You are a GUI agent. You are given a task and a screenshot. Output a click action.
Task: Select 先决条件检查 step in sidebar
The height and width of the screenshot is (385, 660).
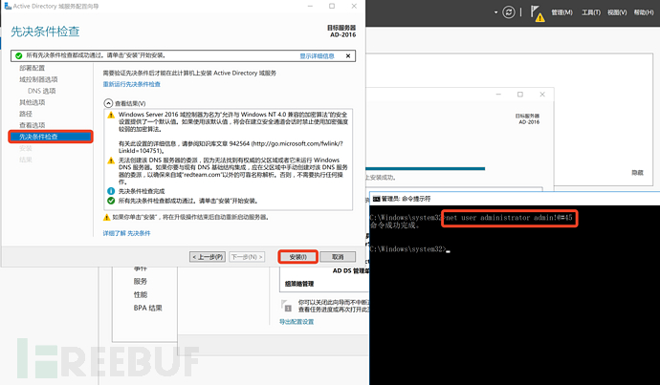click(51, 137)
